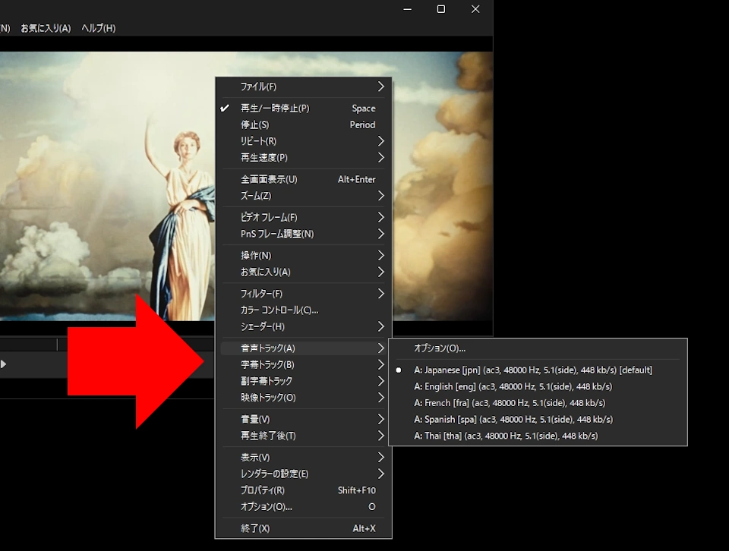Image resolution: width=729 pixels, height=551 pixels.
Task: Pick the Spanish [spa] audio track
Action: 538,420
